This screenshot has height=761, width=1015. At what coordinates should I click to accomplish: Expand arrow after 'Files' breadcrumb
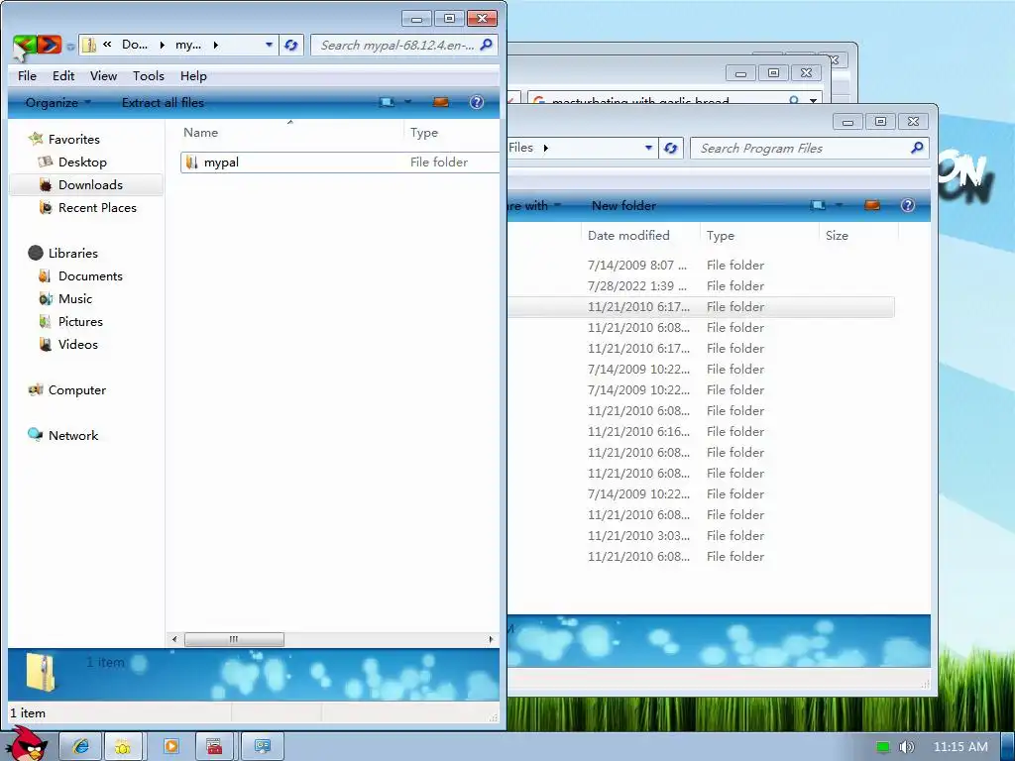(546, 148)
